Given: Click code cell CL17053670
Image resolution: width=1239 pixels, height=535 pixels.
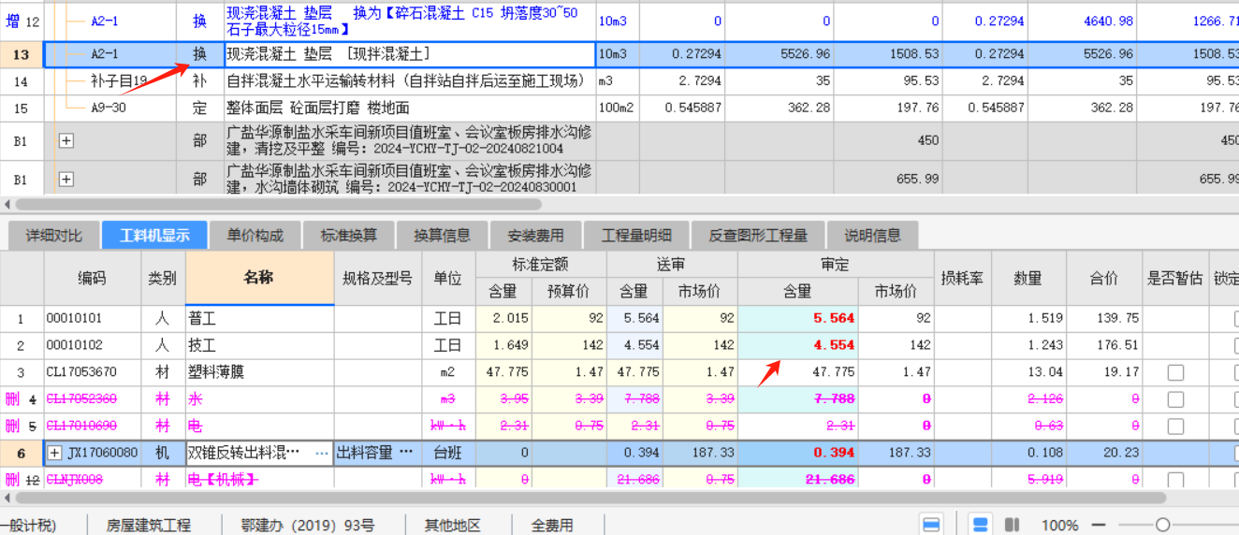Looking at the screenshot, I should pos(92,372).
